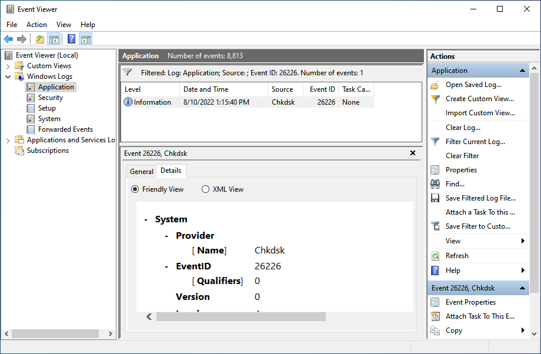This screenshot has height=354, width=541.
Task: Click the Find binoculars icon
Action: point(435,184)
